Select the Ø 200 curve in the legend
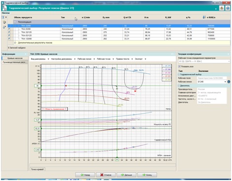The width and height of the screenshot is (232, 181). point(167,80)
